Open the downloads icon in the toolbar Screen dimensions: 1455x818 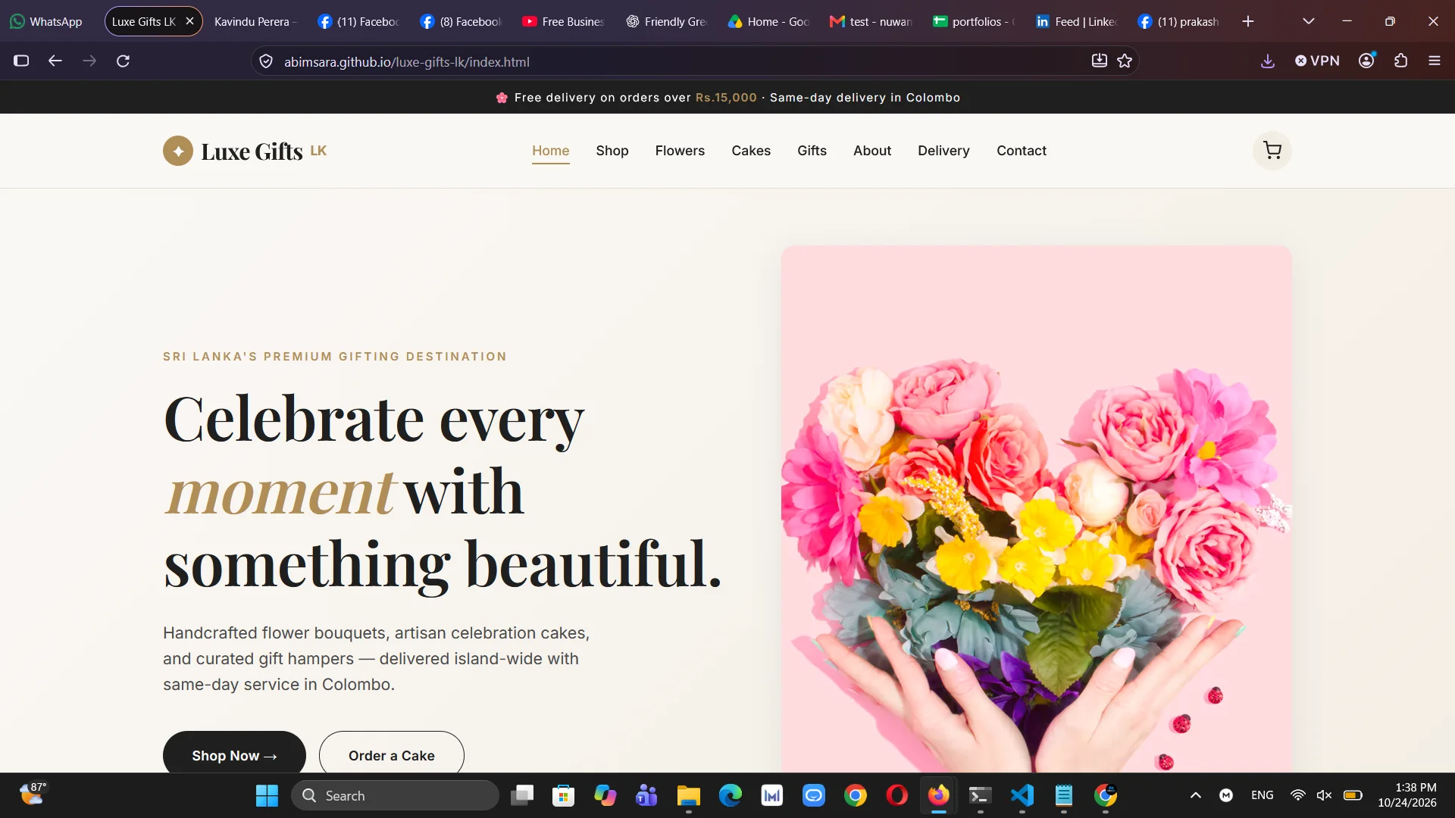click(x=1267, y=61)
